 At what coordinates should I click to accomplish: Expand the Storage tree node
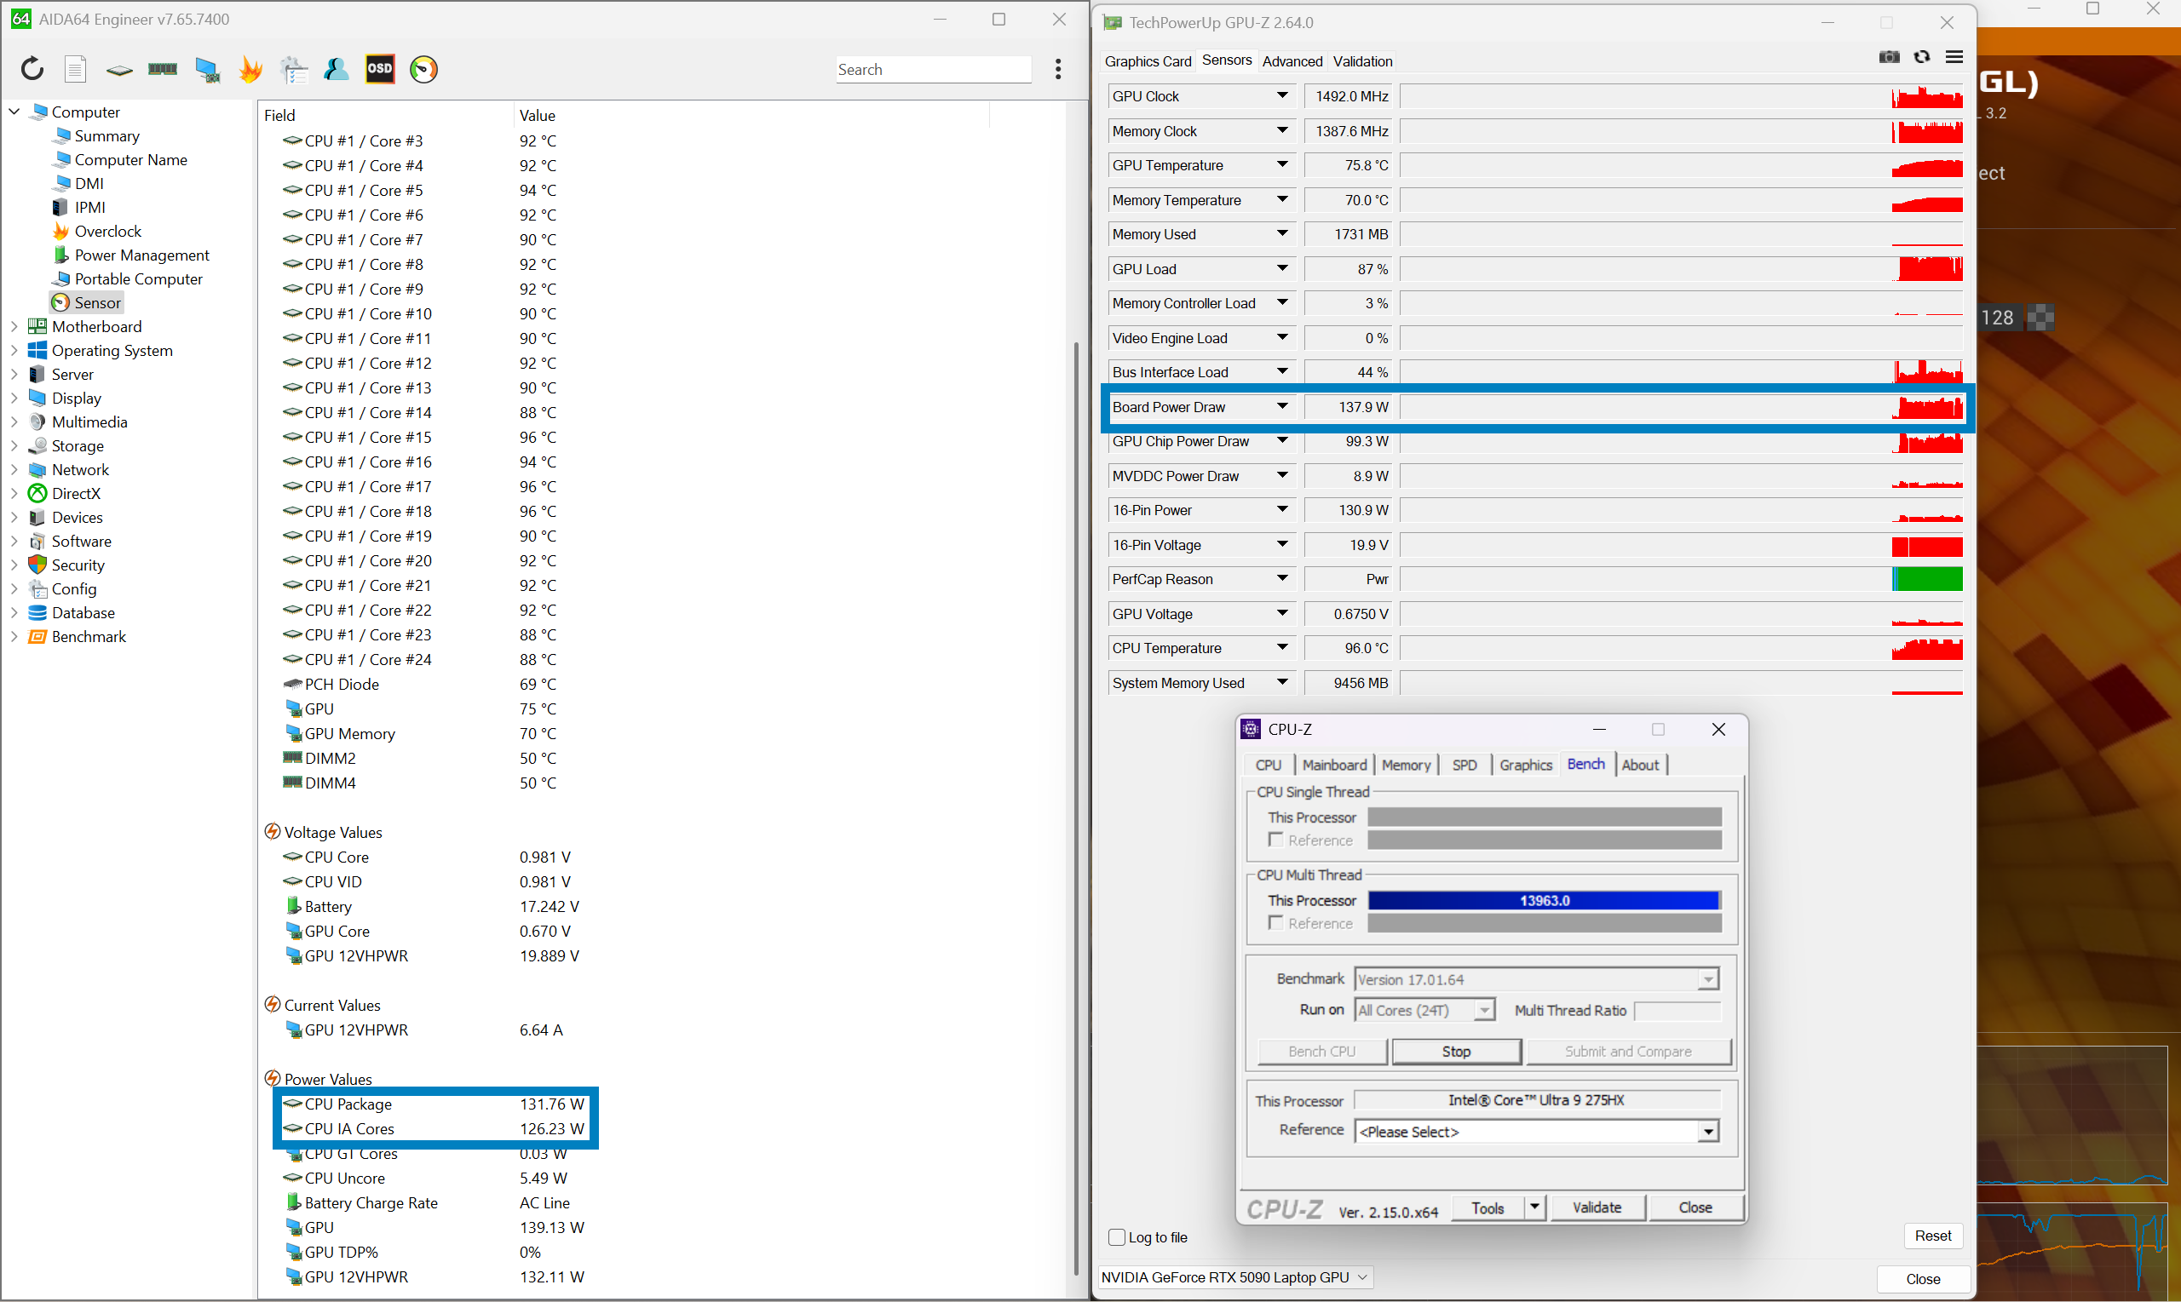tap(15, 445)
